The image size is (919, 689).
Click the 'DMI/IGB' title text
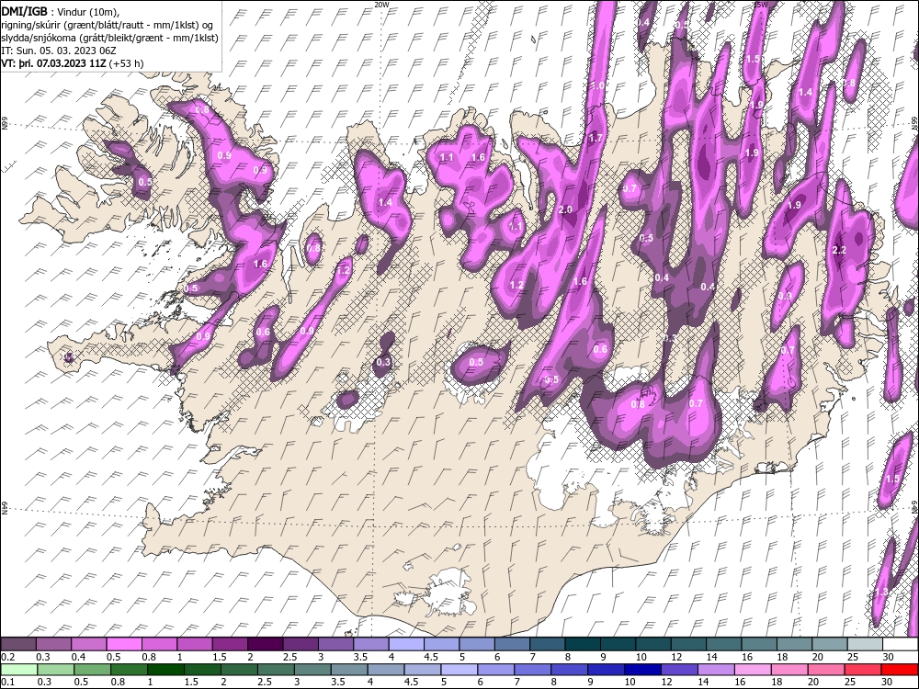pos(24,11)
